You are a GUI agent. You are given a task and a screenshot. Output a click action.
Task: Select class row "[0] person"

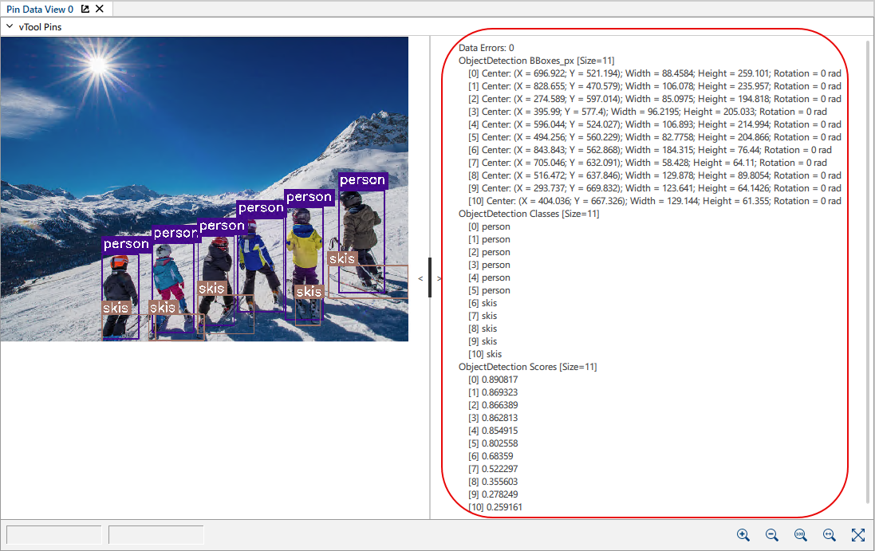click(489, 227)
